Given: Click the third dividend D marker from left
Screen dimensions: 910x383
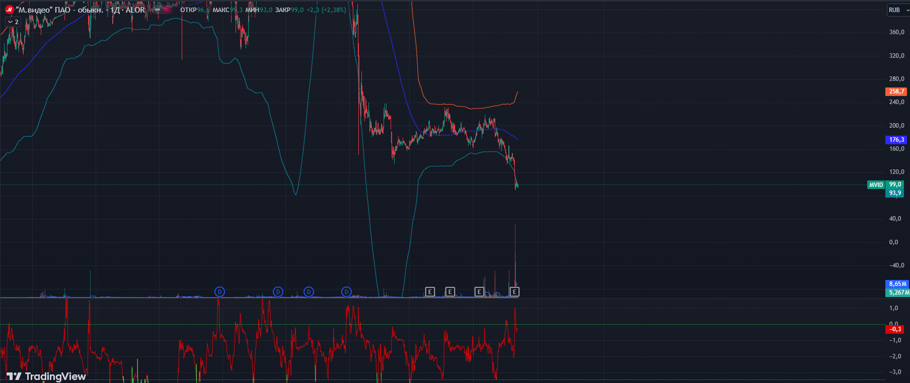Looking at the screenshot, I should 309,292.
